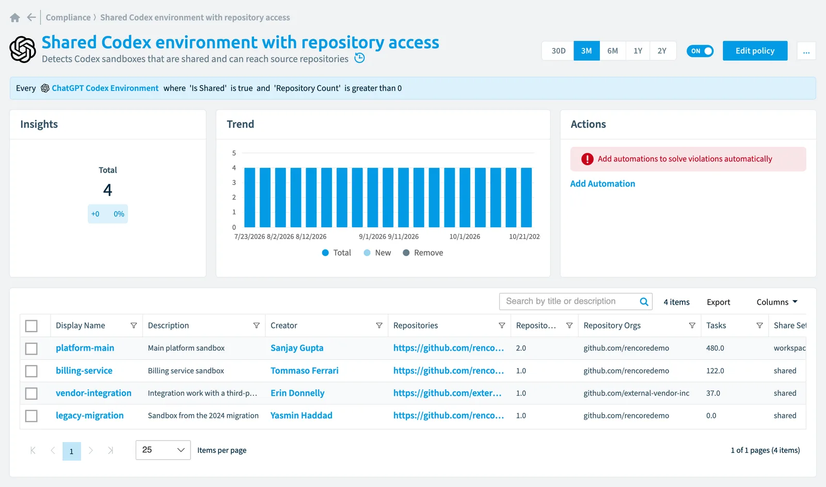Export the table results
This screenshot has width=826, height=487.
718,302
